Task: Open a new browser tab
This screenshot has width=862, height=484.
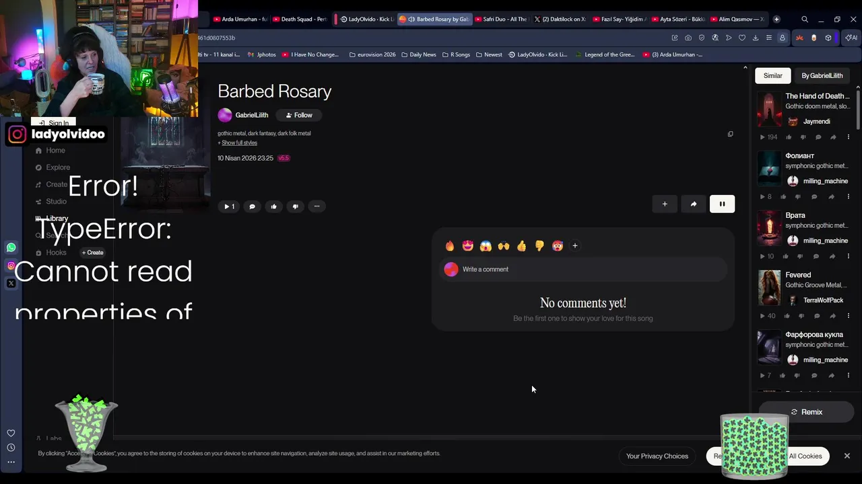Action: point(776,19)
